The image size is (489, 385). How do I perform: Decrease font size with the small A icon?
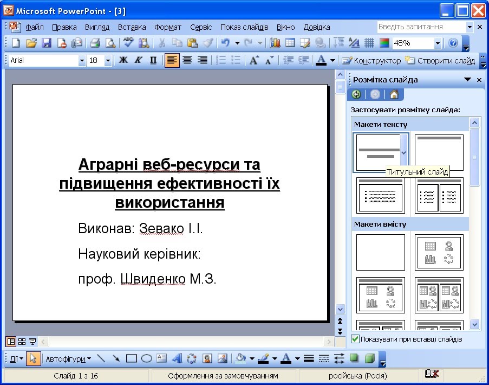point(269,60)
